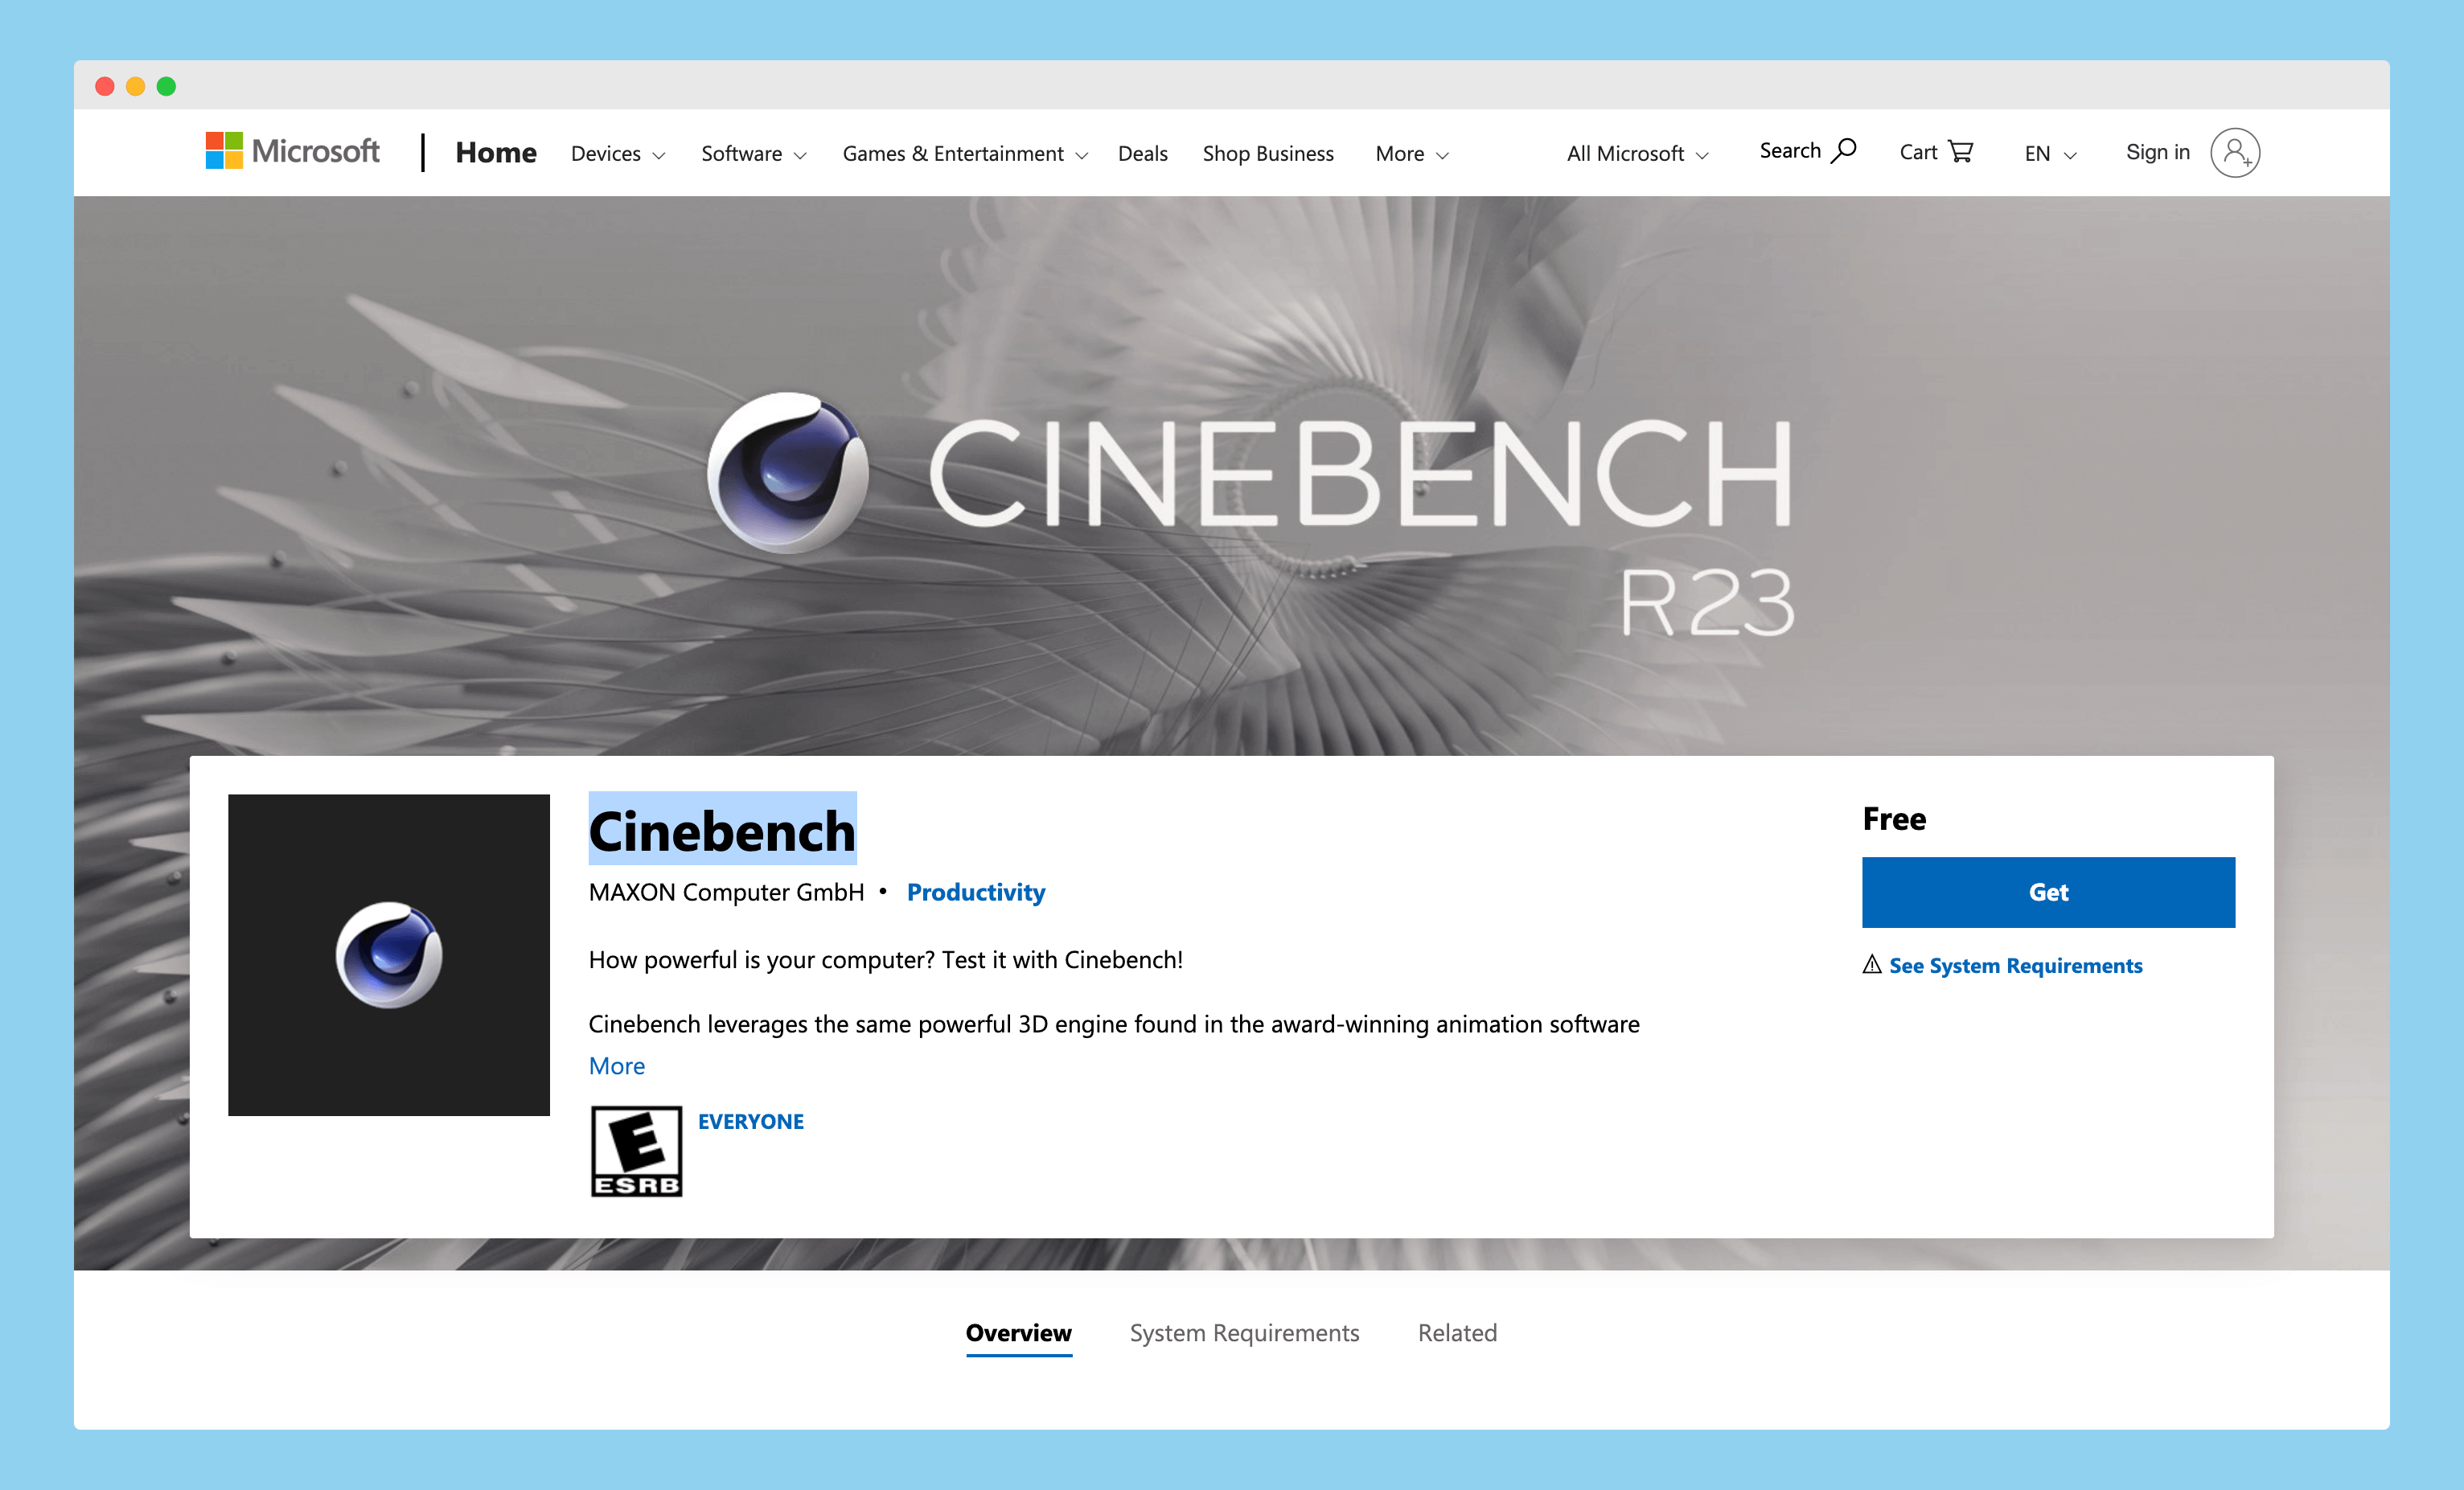Click the Microsoft logo

pos(293,151)
